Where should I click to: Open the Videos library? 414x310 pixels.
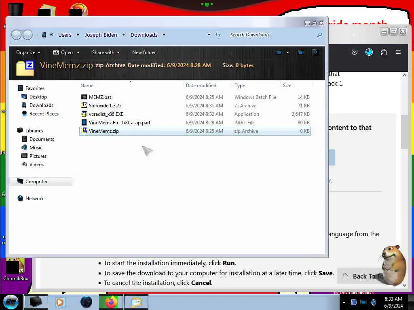36,164
